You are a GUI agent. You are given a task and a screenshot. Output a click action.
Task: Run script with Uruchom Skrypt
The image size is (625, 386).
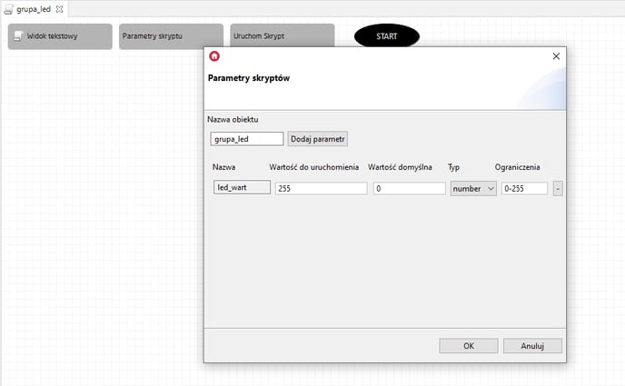[282, 36]
